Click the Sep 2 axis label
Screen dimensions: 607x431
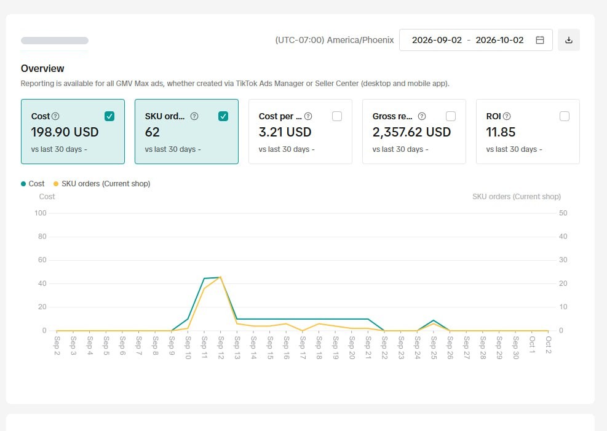point(57,345)
